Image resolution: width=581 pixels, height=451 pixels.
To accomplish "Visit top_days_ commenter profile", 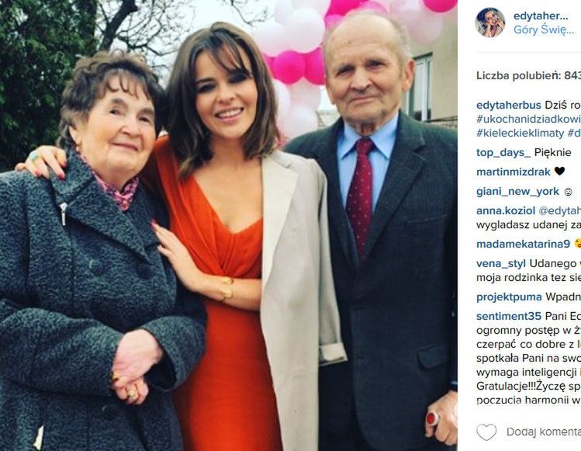I will tap(503, 152).
